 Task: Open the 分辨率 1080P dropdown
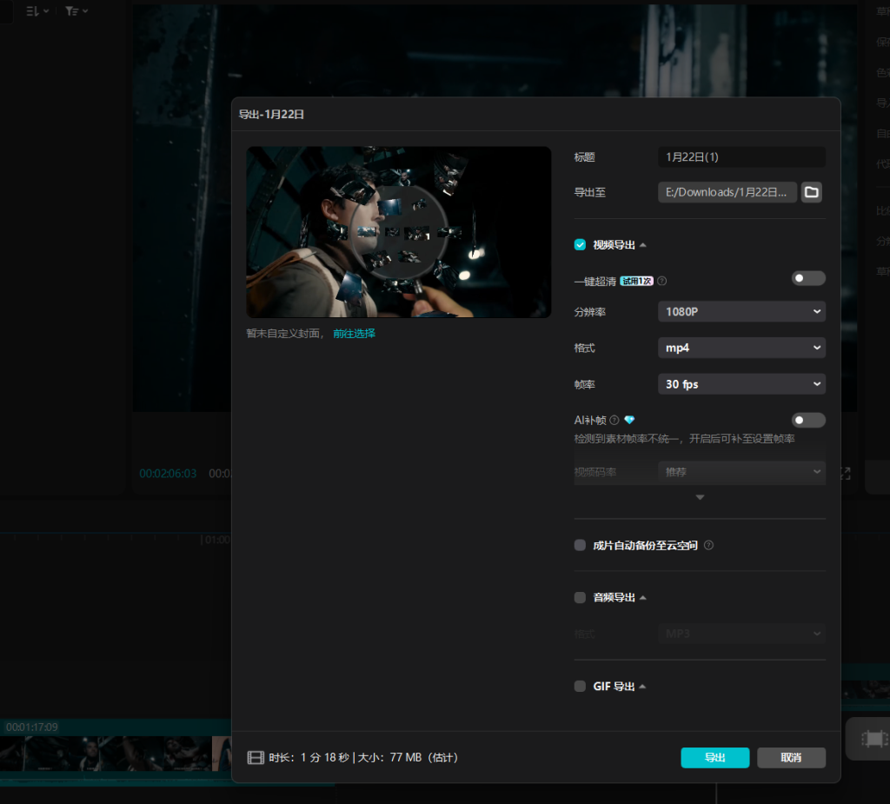coord(741,311)
